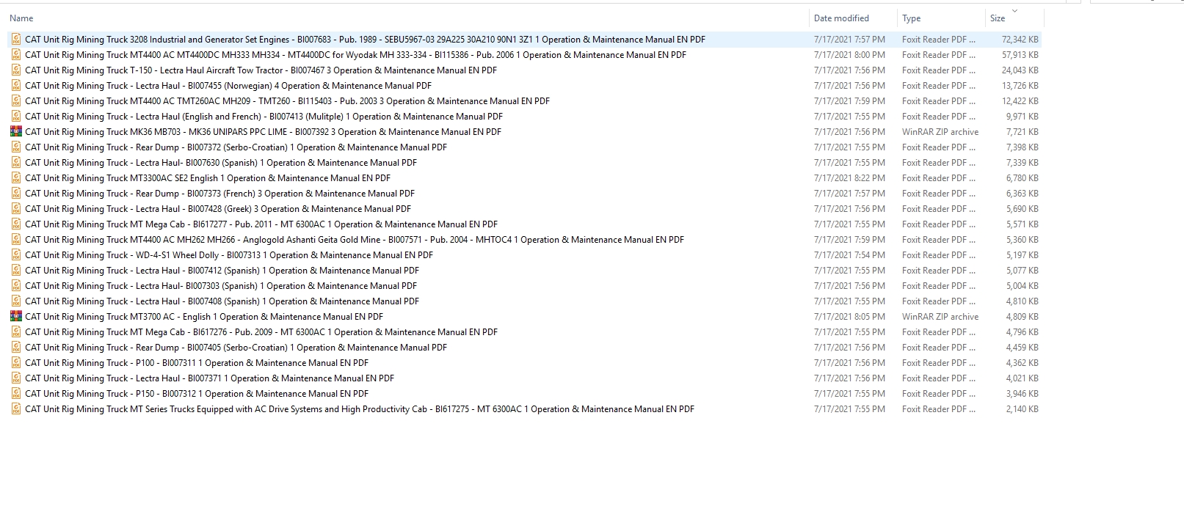Click the 12,422 KB size value

(x=1020, y=101)
